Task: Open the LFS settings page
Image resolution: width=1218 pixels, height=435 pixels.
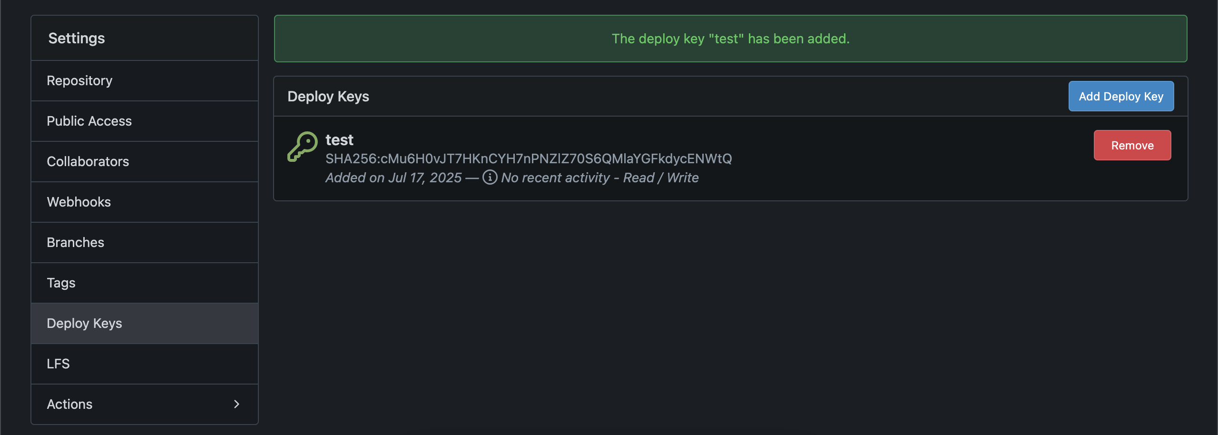Action: (x=58, y=364)
